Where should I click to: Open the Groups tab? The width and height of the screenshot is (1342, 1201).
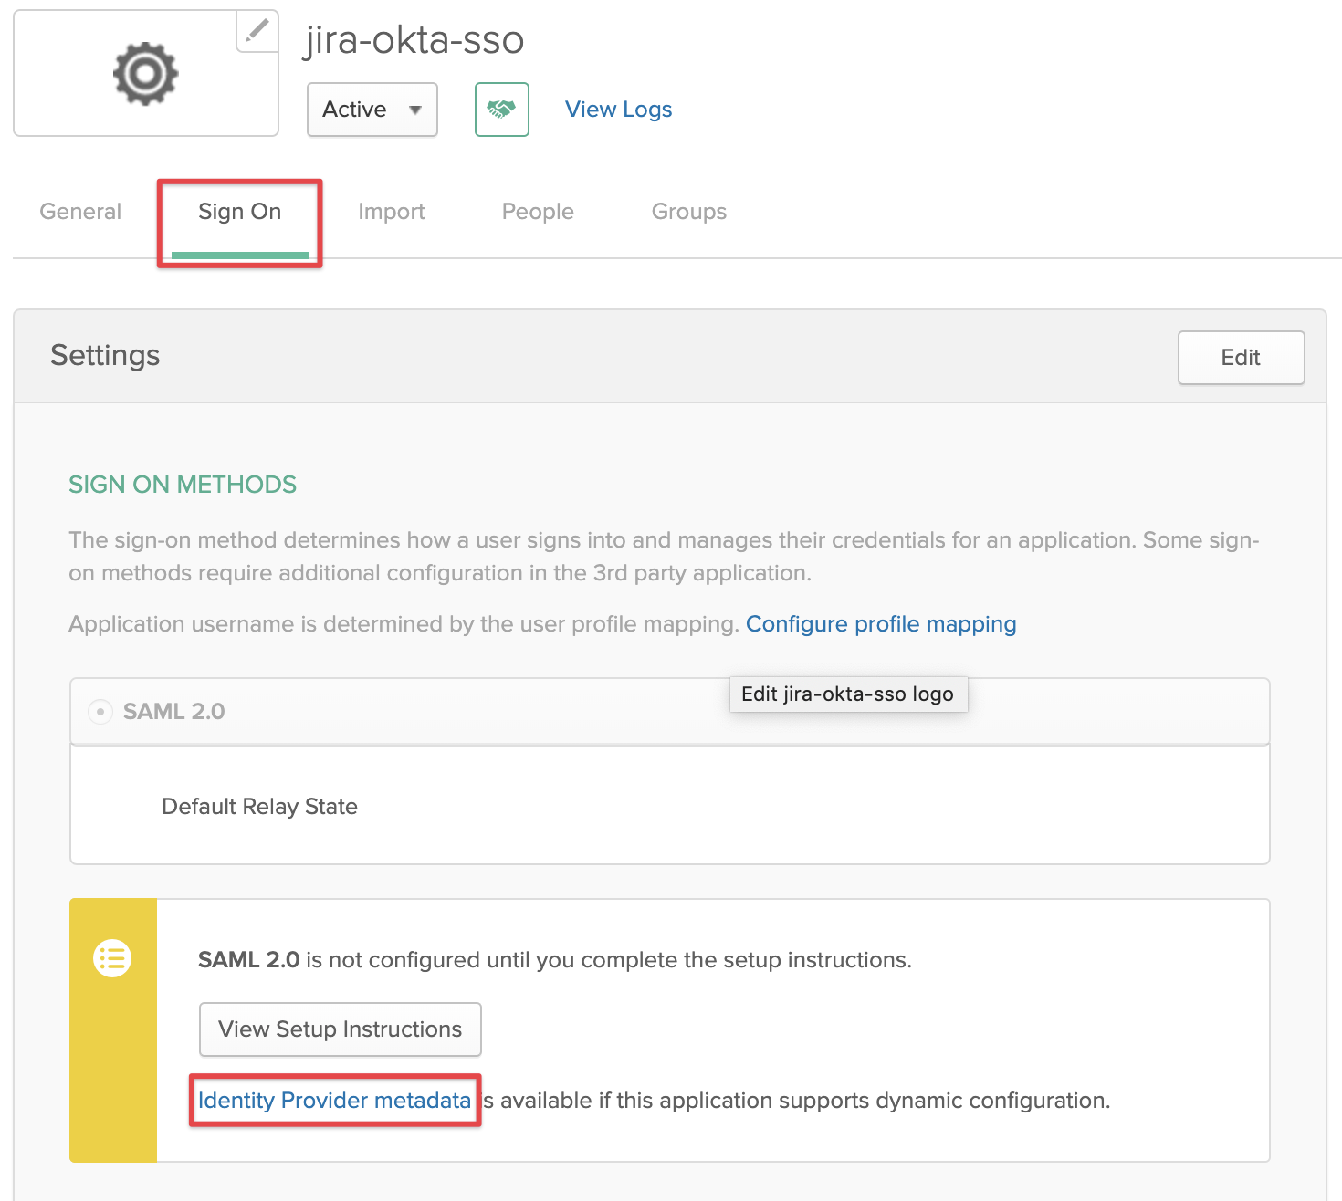coord(689,212)
